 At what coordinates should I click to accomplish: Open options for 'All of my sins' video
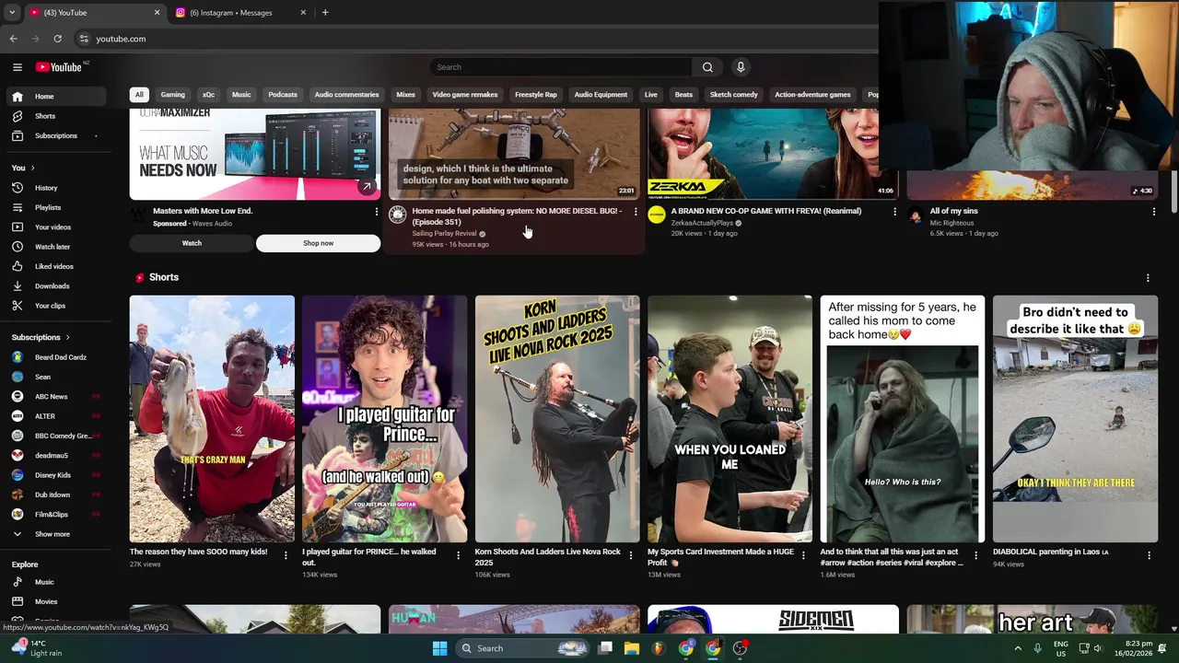point(1153,212)
